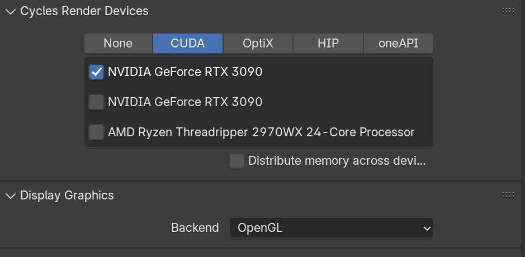Click the Display Graphics drag grip dots

click(508, 195)
